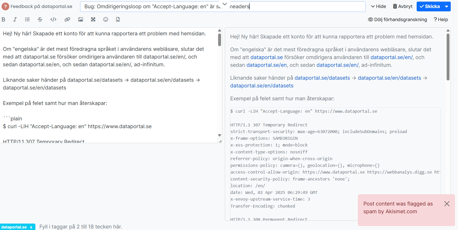Click the chevron handle above the title field
Screen dimensions: 458x230
click(x=225, y=4)
